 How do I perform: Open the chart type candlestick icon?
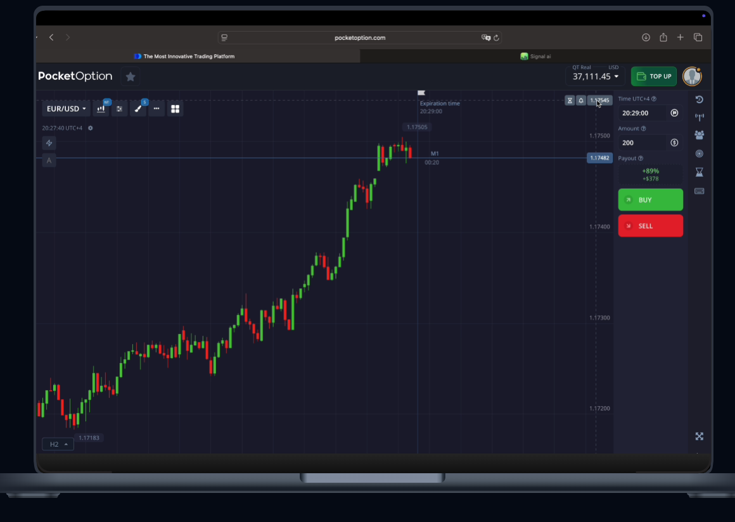[x=101, y=109]
